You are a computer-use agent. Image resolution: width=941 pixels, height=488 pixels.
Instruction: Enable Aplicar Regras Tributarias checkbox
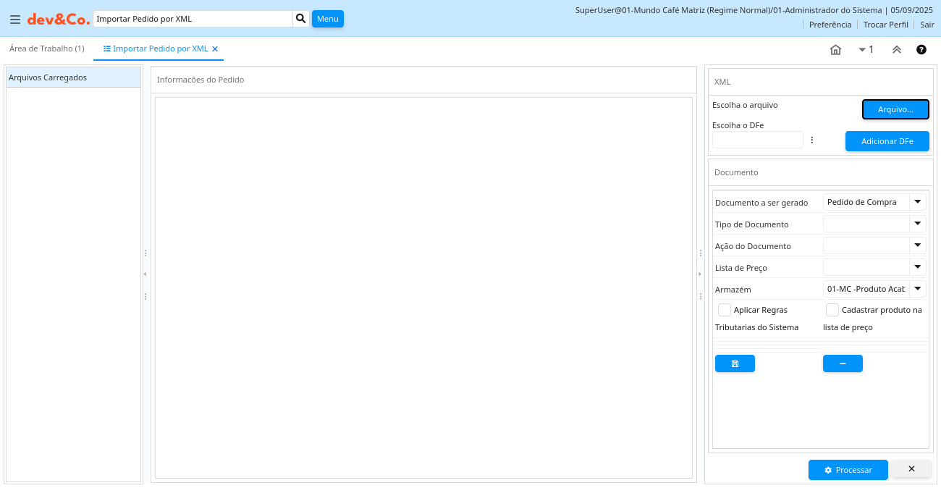[725, 310]
